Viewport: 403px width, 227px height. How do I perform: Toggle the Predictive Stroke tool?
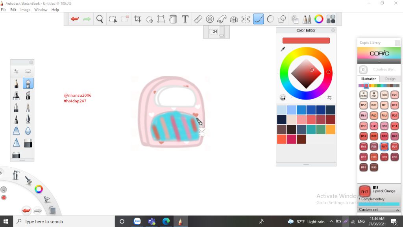tap(270, 19)
